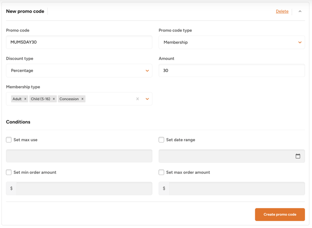This screenshot has width=312, height=228.
Task: Toggle the Set max order amount checkbox
Action: 162,172
